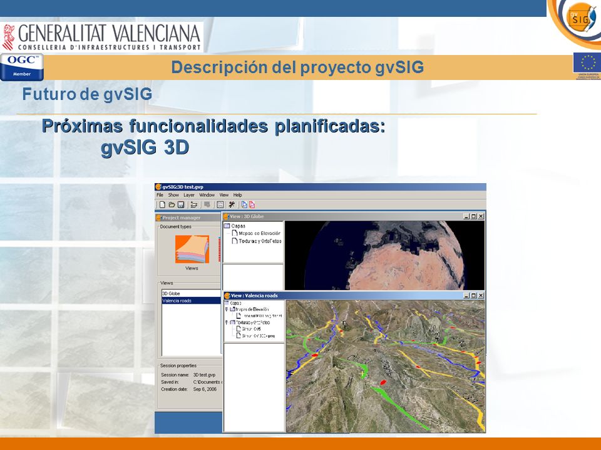The height and width of the screenshot is (450, 601).
Task: Maximize the Valencia roads view window
Action: (473, 296)
